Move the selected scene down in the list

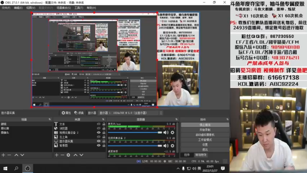pos(22,155)
